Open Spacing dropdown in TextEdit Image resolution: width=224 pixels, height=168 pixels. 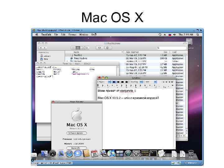click(136, 82)
